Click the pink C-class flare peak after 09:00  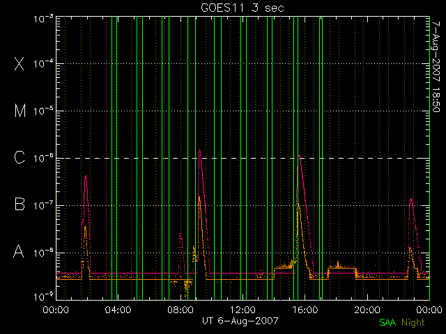click(199, 150)
